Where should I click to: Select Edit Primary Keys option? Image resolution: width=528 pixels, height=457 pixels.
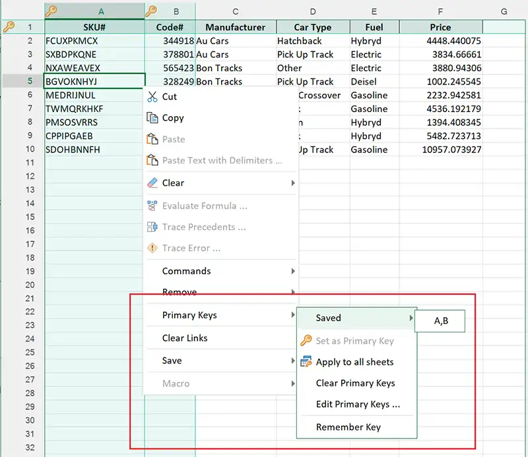coord(358,404)
